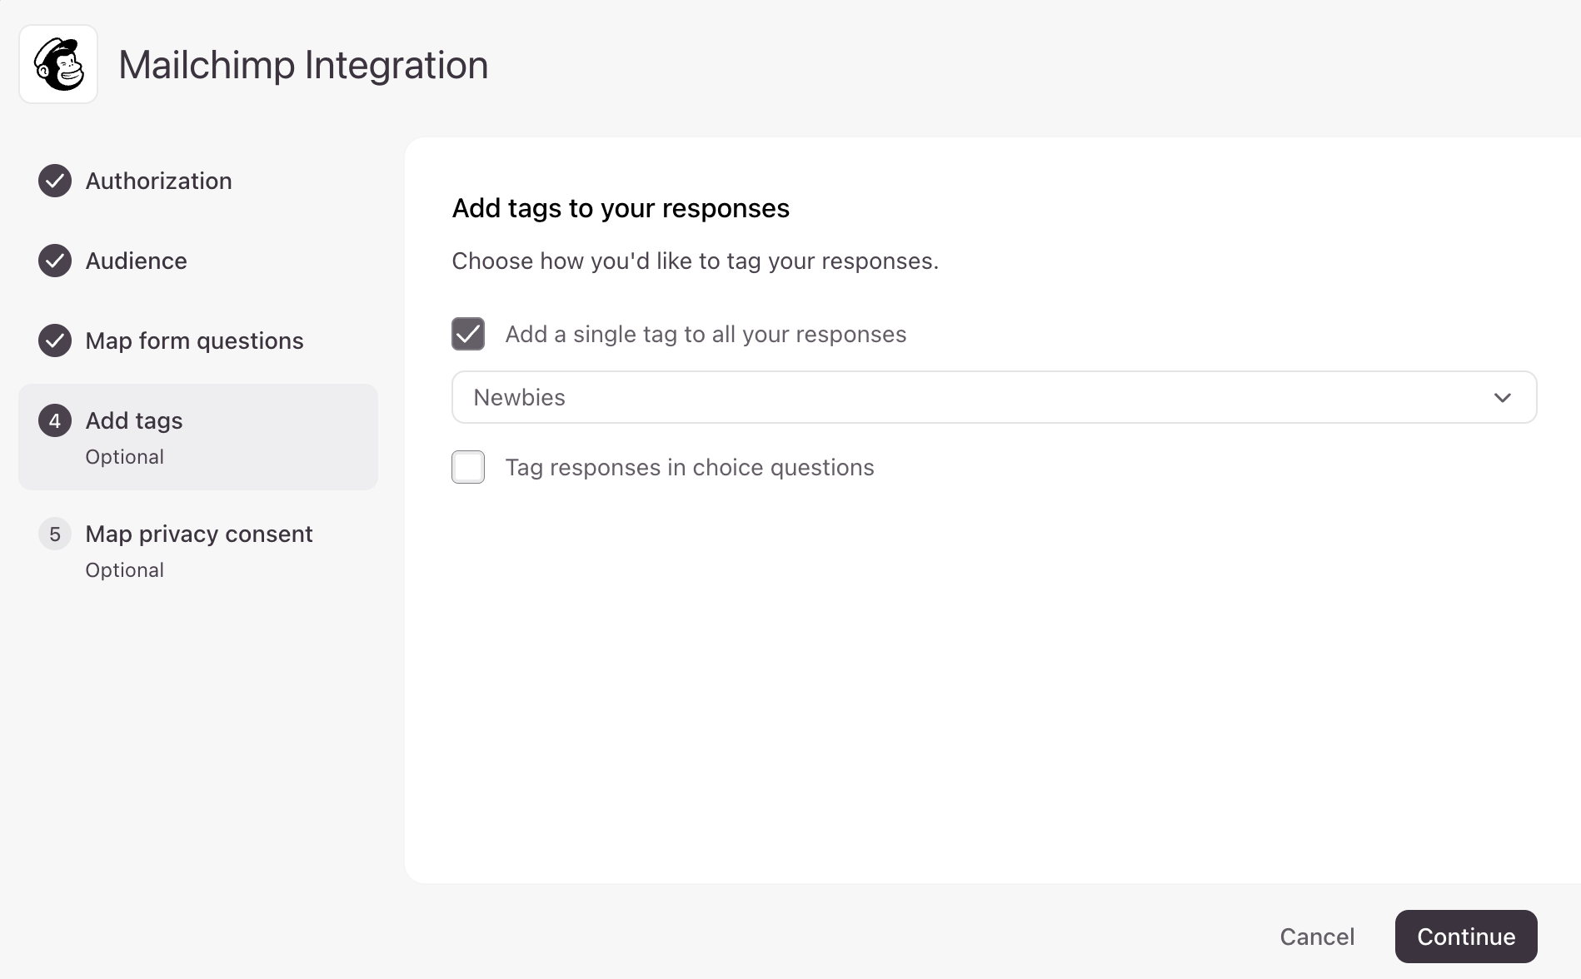Click 'Optional' under Add tags
Viewport: 1581px width, 979px height.
tap(124, 457)
